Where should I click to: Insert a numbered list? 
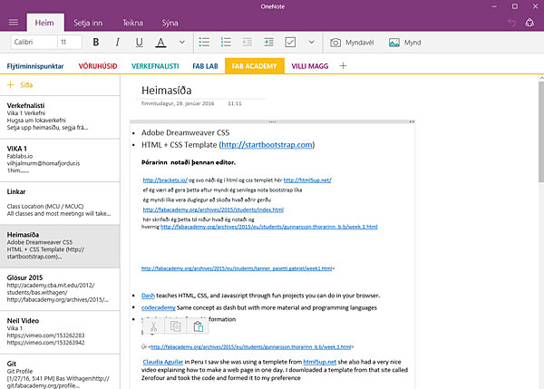click(x=226, y=43)
